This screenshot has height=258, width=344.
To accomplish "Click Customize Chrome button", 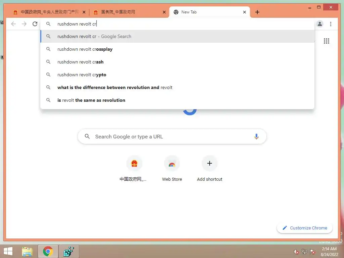I will (x=305, y=228).
